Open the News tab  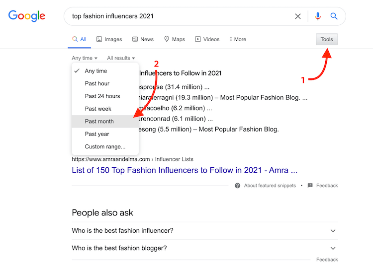click(143, 39)
